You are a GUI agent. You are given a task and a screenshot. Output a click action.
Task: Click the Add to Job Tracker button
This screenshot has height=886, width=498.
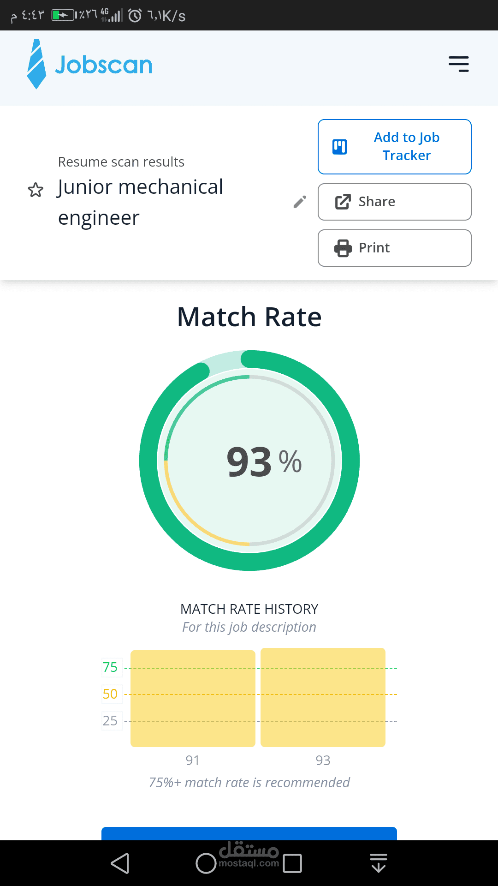click(x=395, y=147)
